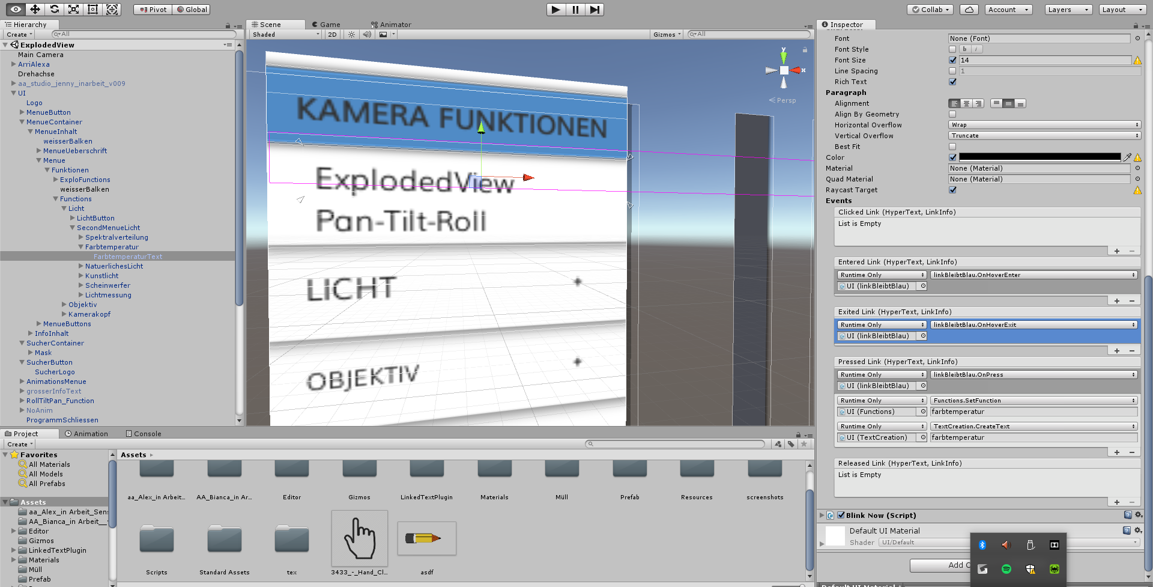Select the Hand cursor asset thumbnail
The image size is (1153, 587).
pyautogui.click(x=360, y=538)
